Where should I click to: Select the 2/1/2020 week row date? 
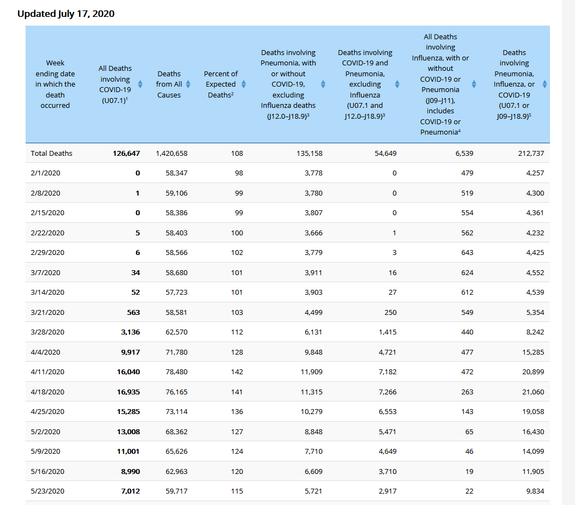(46, 173)
